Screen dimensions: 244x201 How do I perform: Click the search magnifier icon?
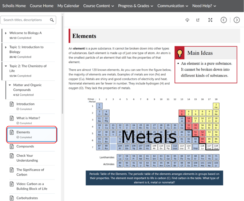pos(52,20)
